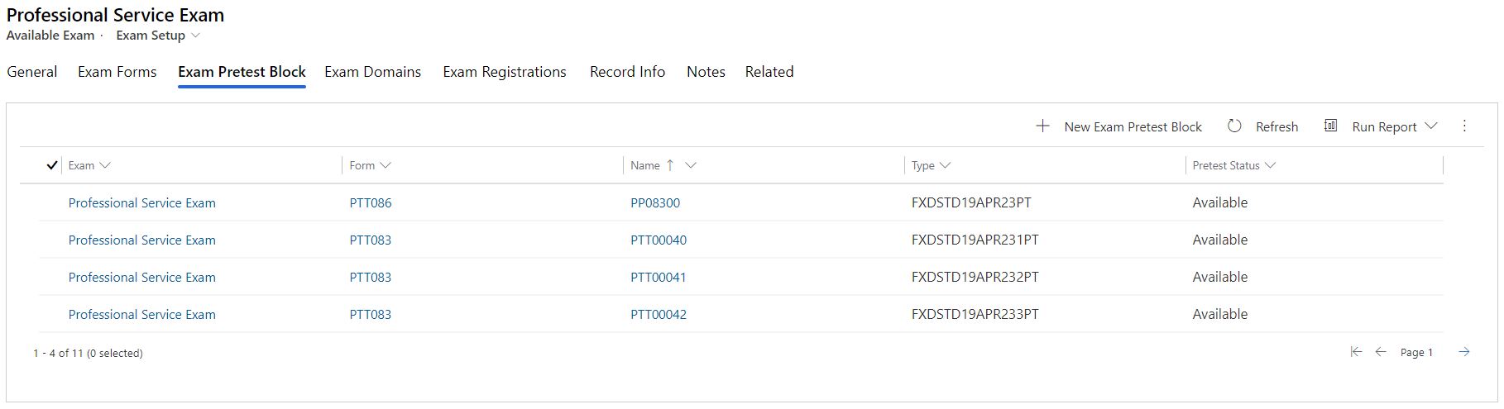This screenshot has height=409, width=1504.
Task: Click the Name column sort ascending arrow
Action: [x=670, y=165]
